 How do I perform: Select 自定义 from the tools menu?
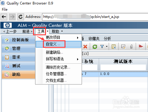pos(59,44)
